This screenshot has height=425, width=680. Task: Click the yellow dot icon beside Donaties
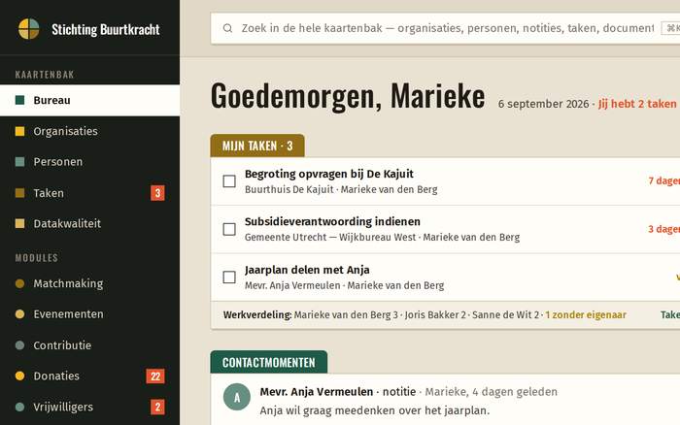pos(20,376)
